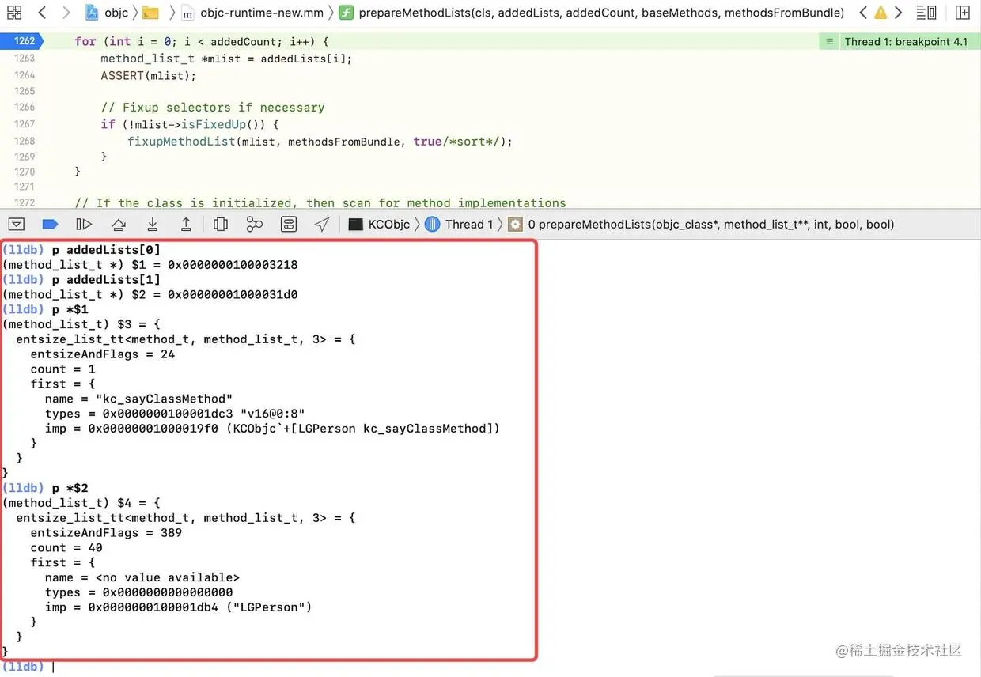Toggle breakpoints activation (blue tag)
The height and width of the screenshot is (677, 981).
point(50,225)
